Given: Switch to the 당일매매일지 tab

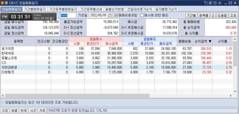Looking at the screenshot, I should [11, 9].
